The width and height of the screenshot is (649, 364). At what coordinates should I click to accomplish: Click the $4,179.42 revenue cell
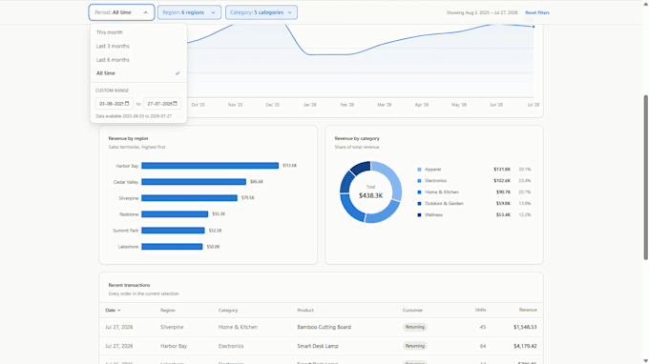point(525,346)
